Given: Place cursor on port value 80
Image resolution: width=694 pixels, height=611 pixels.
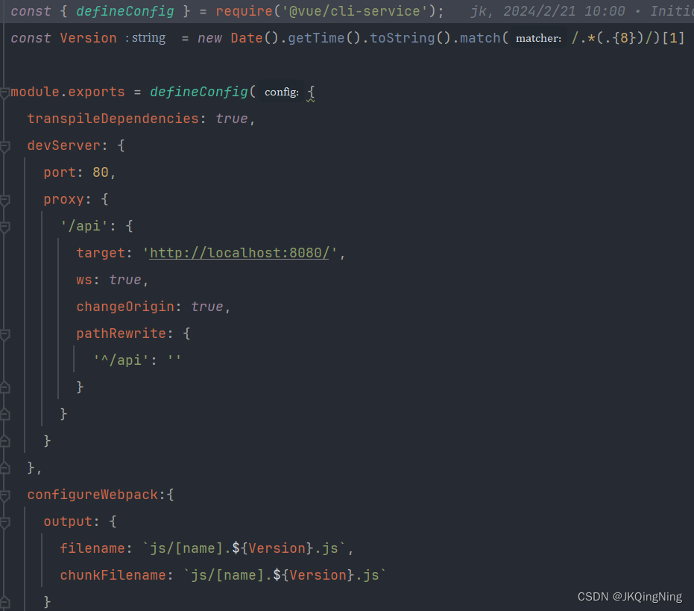Looking at the screenshot, I should (101, 172).
